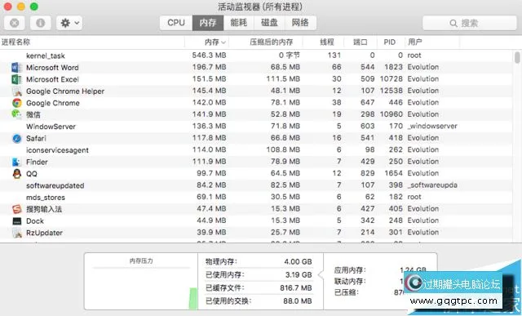Viewport: 522px width, 316px height.
Task: Click the 196.7 MB memory value
Action: click(x=209, y=67)
